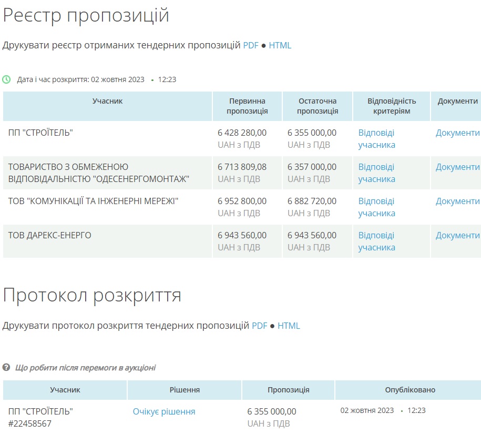Open Документи for ПП "СТРОЇТЕЛЬ"
Image resolution: width=481 pixels, height=434 pixels.
pyautogui.click(x=457, y=133)
